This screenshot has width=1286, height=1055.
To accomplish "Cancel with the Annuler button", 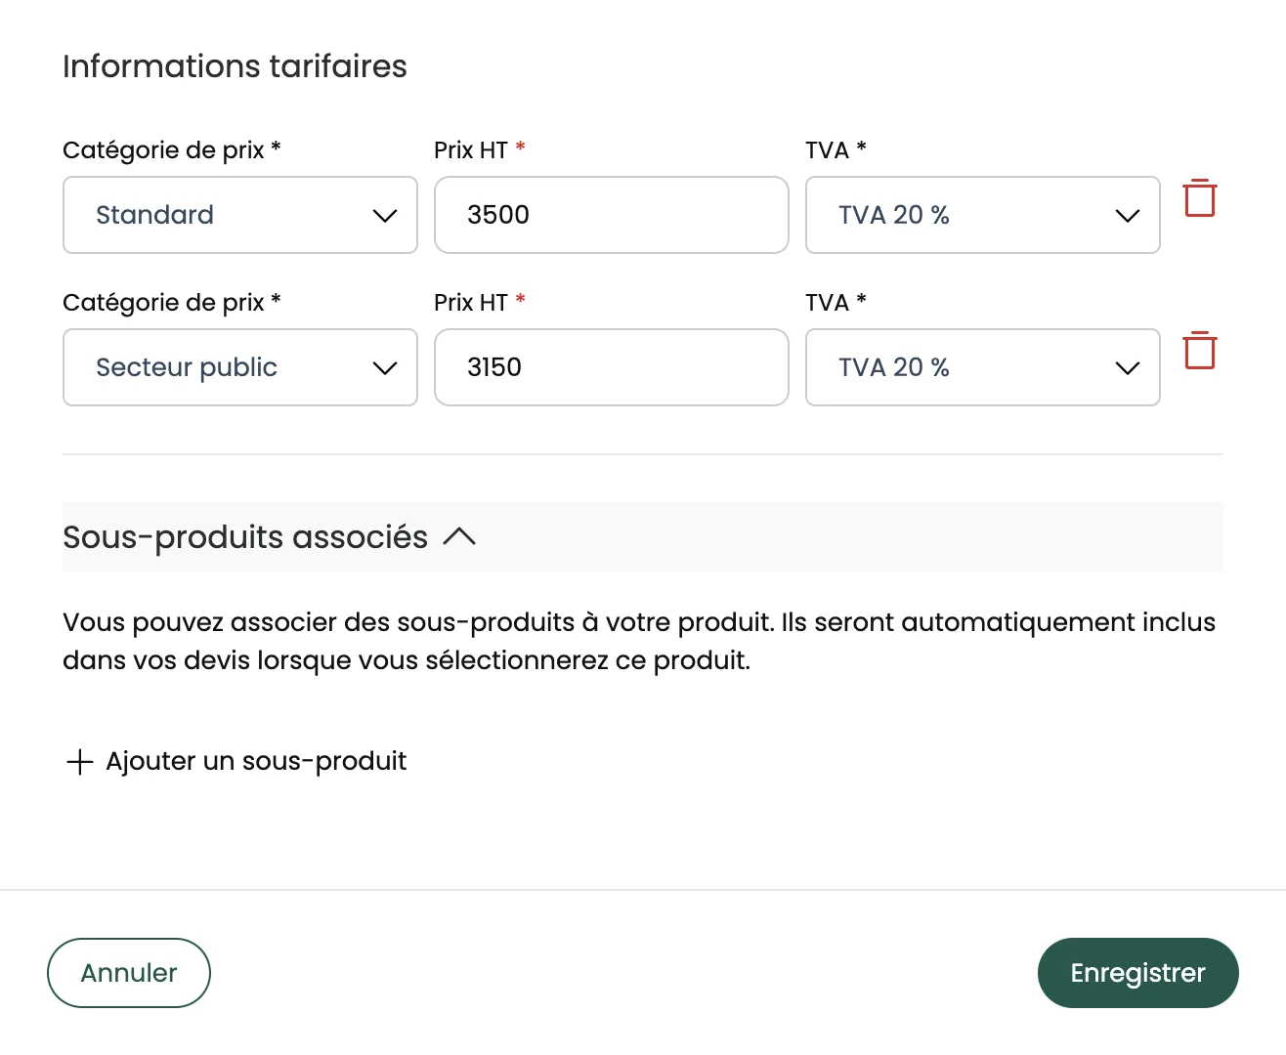I will point(129,973).
